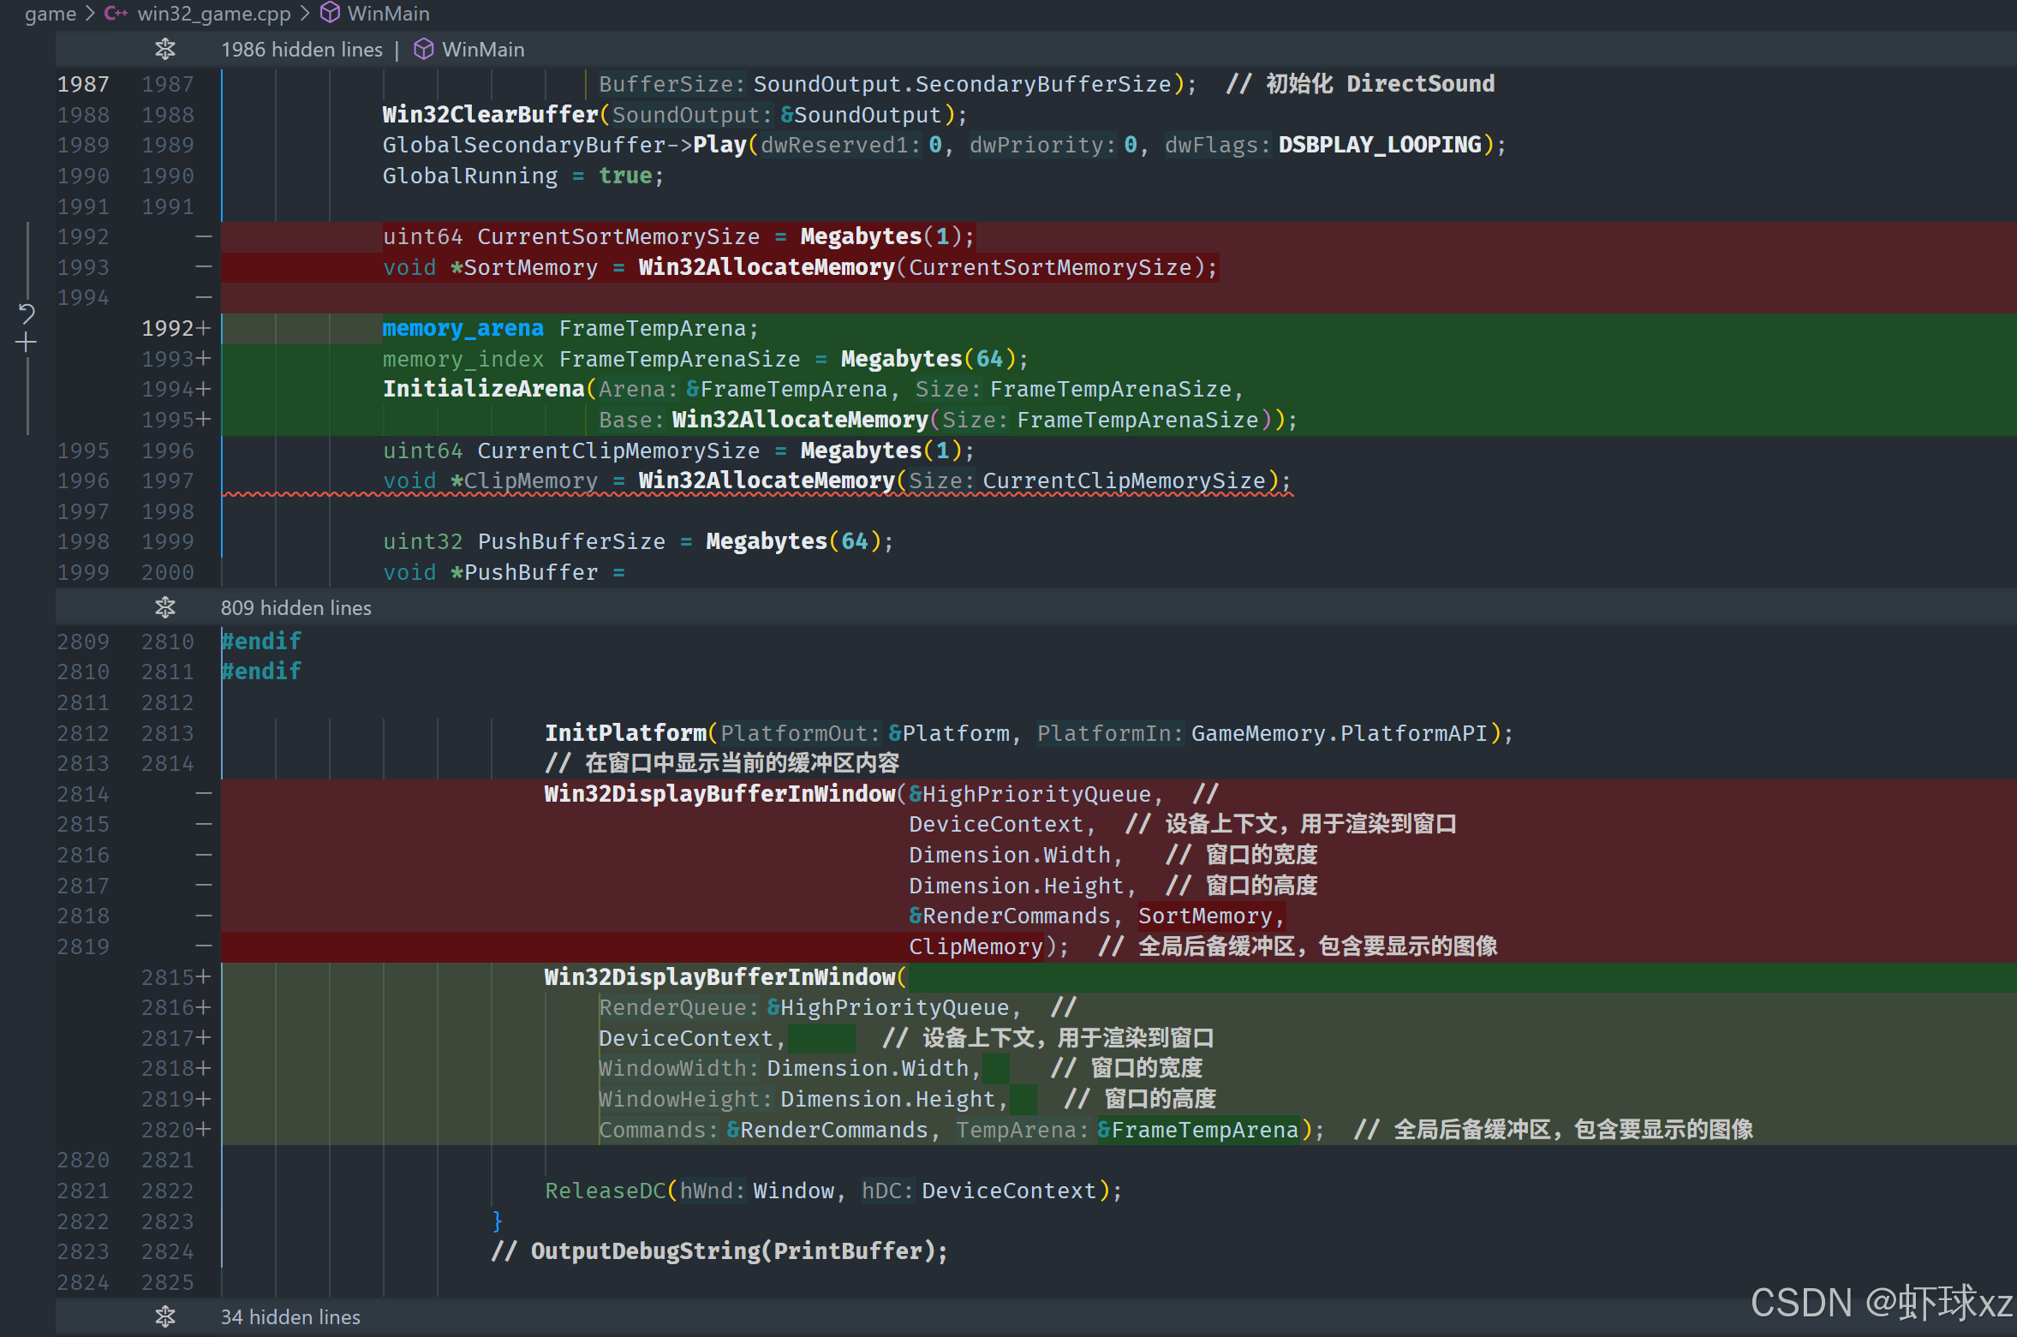
Task: Click the memory_arena type on added line
Action: coord(462,328)
